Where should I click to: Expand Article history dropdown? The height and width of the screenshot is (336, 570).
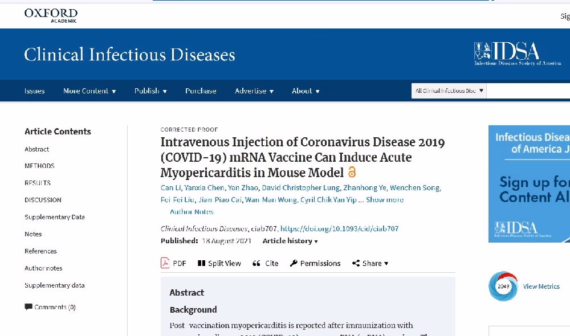[x=290, y=241]
